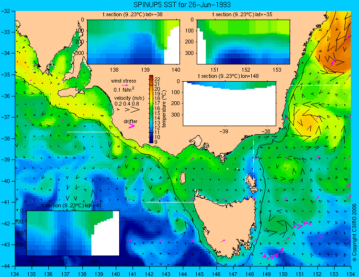Click the -41 latitude axis label
Viewport: 359px width, 277px height.
[x=7, y=202]
